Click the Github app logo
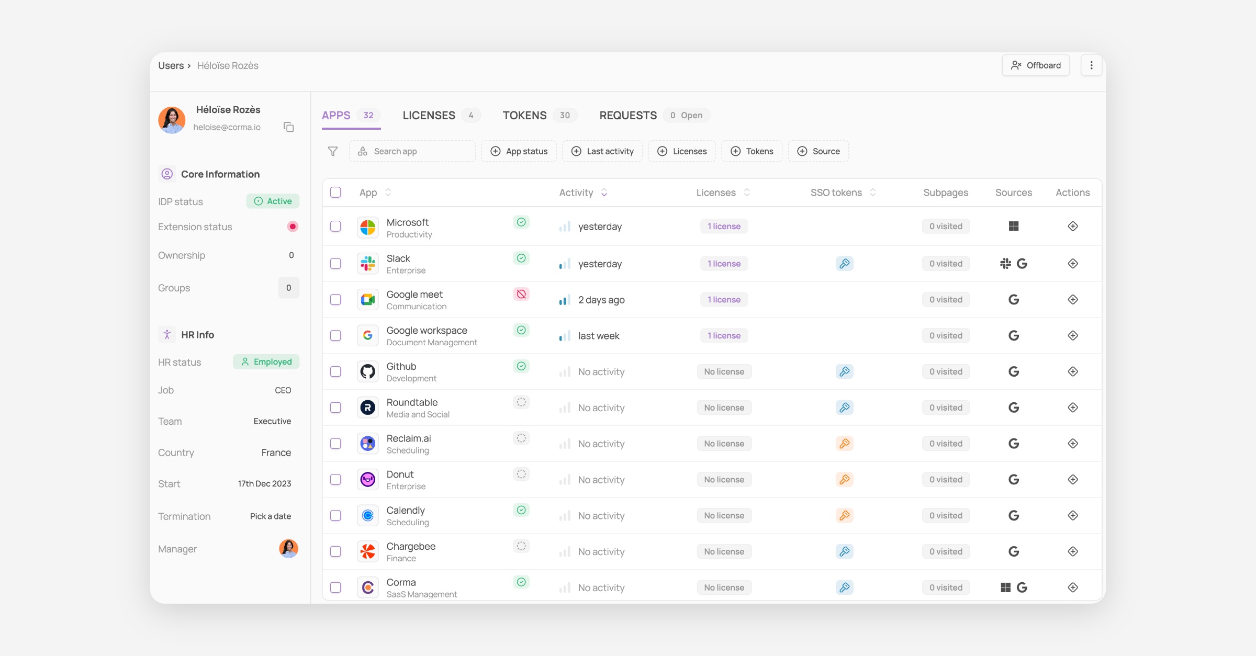The height and width of the screenshot is (656, 1256). coord(368,372)
